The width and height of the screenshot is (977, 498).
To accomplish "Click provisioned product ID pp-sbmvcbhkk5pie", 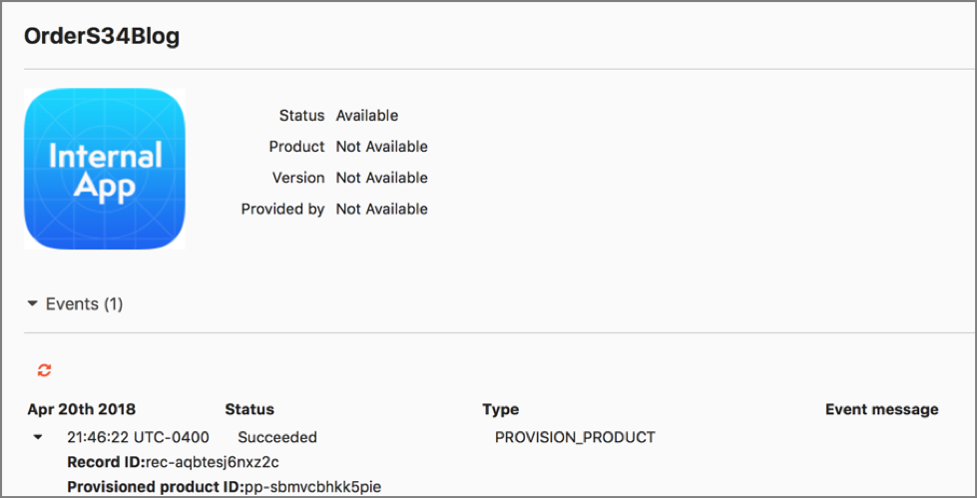I will click(x=312, y=487).
